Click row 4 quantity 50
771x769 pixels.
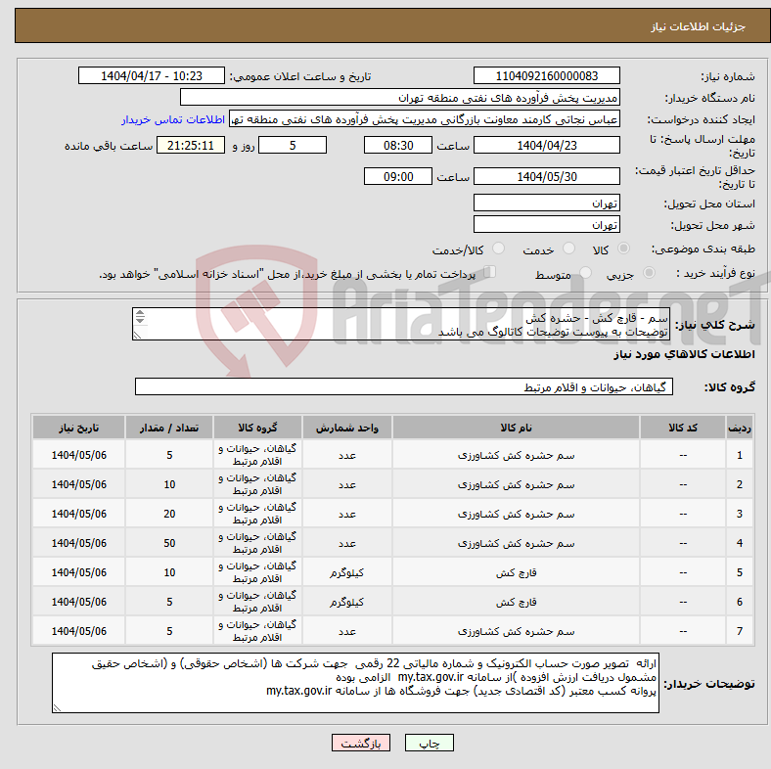pyautogui.click(x=169, y=543)
